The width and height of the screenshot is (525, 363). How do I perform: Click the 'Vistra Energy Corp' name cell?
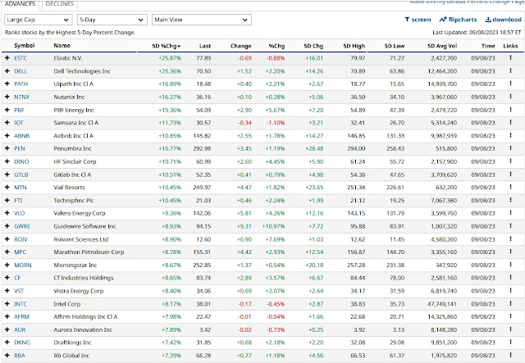pyautogui.click(x=79, y=291)
